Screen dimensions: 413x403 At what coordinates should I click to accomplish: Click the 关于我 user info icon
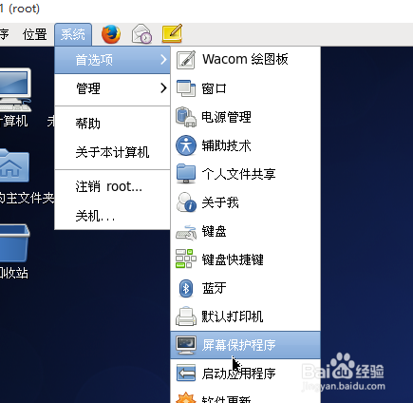(x=186, y=202)
